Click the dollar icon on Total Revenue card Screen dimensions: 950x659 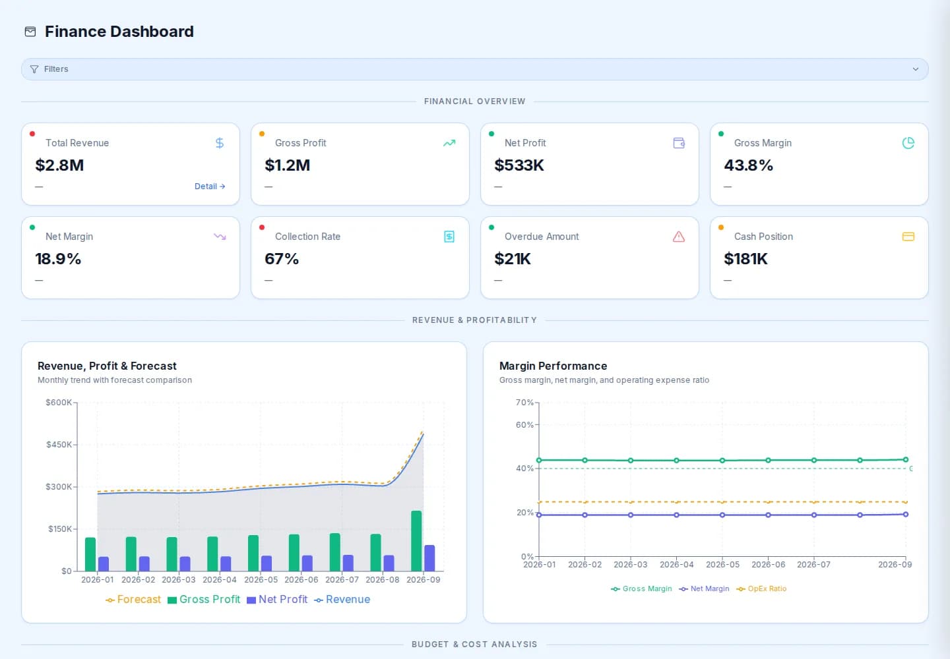(220, 143)
